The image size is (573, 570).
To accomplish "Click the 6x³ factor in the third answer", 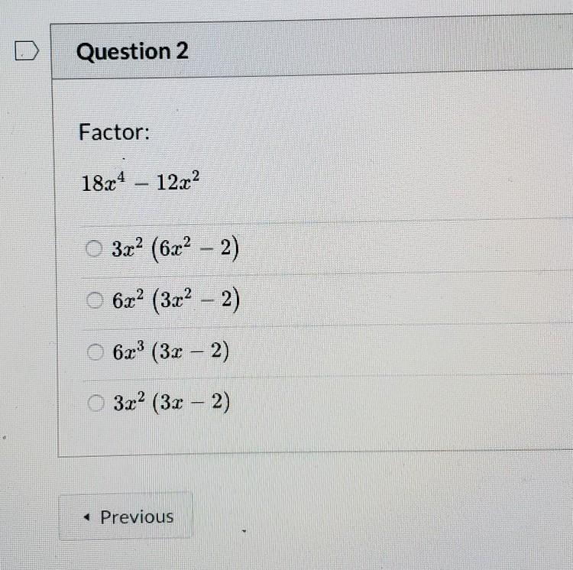I will [x=128, y=352].
